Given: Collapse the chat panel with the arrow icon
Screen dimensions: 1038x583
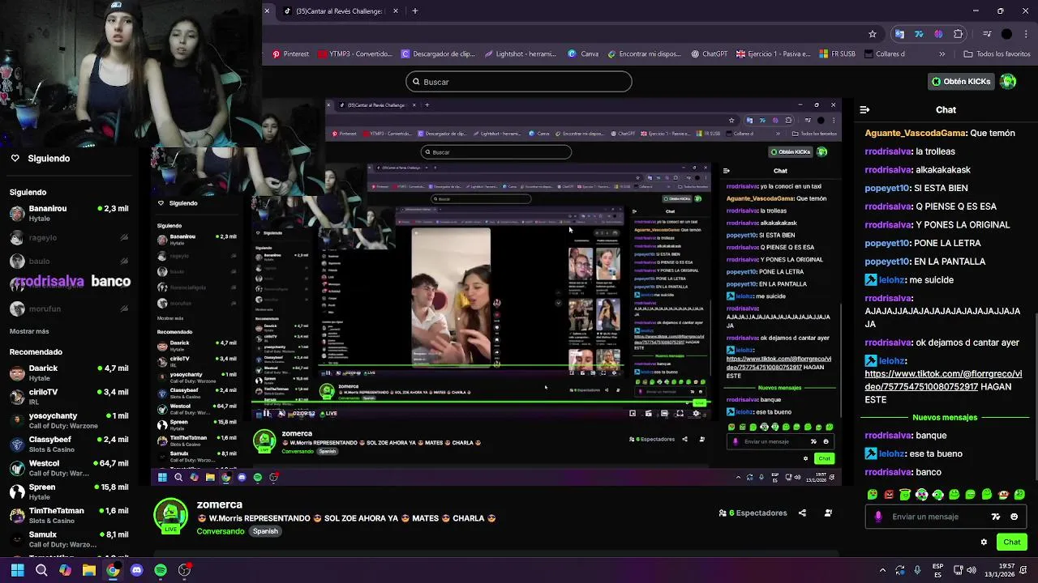Looking at the screenshot, I should (864, 110).
